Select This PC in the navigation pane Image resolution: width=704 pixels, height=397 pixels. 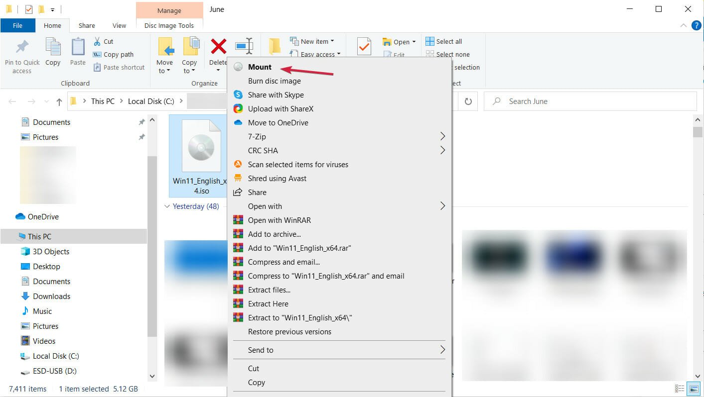click(74, 236)
